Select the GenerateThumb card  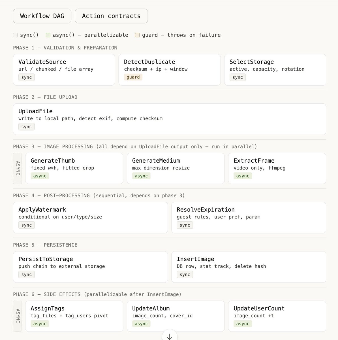[74, 168]
